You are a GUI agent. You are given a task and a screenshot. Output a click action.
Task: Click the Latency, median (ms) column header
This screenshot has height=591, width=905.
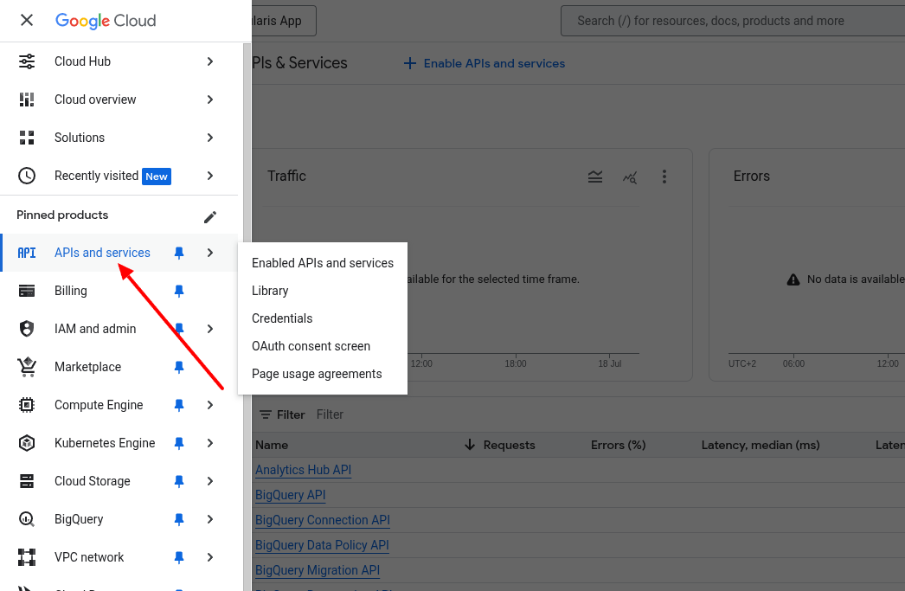coord(761,445)
